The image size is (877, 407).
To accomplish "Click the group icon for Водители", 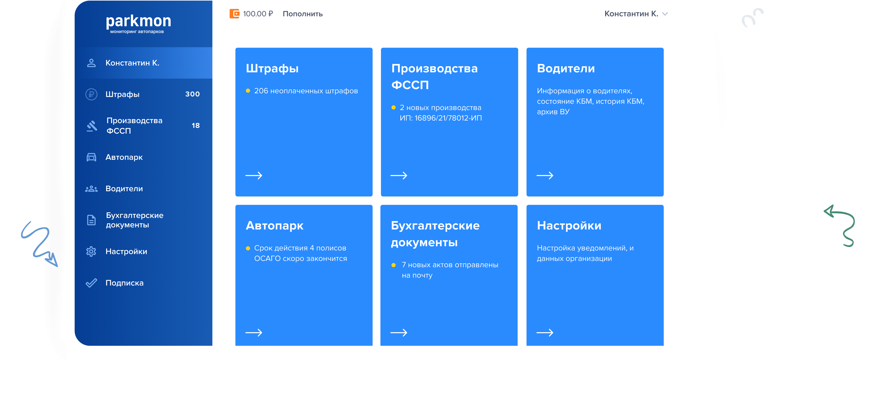I will click(91, 189).
